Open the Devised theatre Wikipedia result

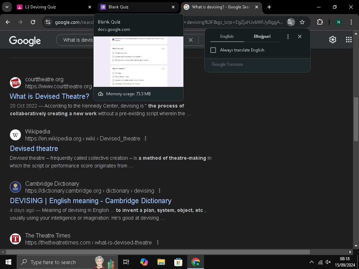click(x=34, y=149)
